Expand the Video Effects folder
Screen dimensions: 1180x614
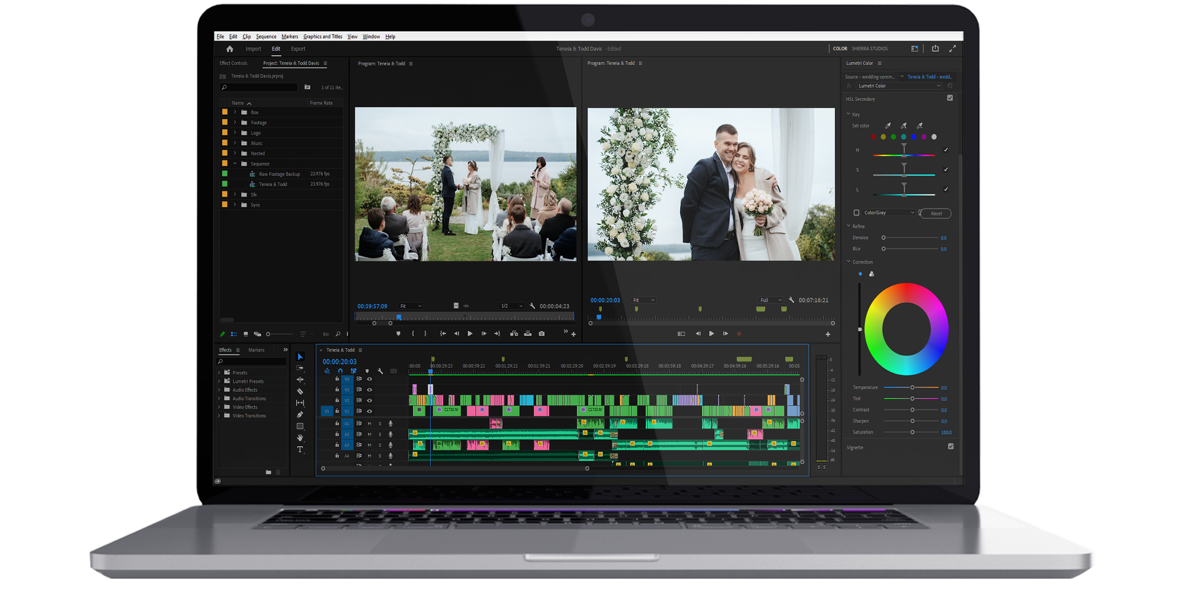pyautogui.click(x=219, y=407)
